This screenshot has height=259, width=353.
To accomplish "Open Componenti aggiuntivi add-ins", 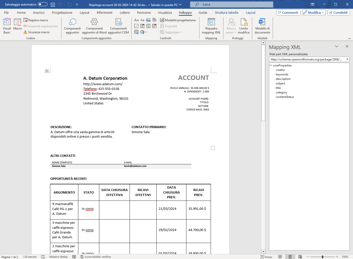I will click(x=72, y=26).
